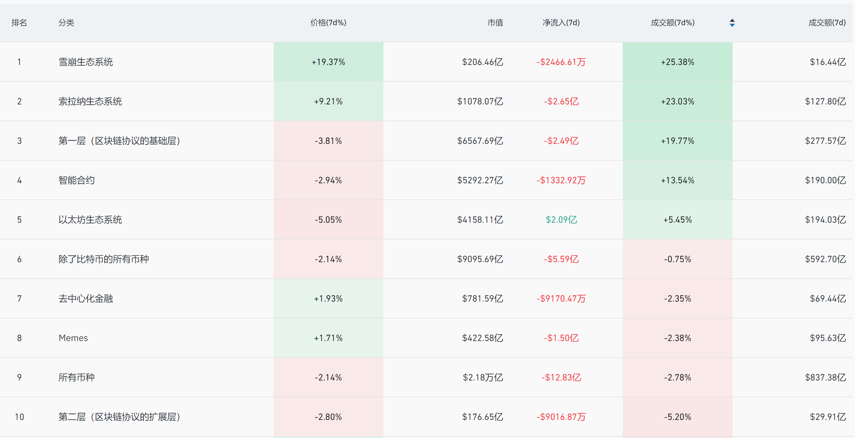Select volume change -0.75%
Image resolution: width=855 pixels, height=438 pixels.
coord(677,259)
